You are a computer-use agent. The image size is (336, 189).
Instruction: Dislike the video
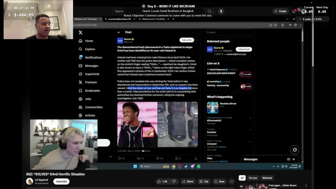[174, 181]
